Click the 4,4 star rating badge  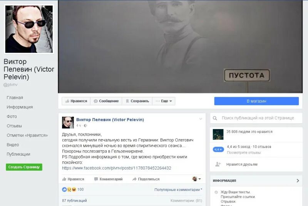[218, 150]
